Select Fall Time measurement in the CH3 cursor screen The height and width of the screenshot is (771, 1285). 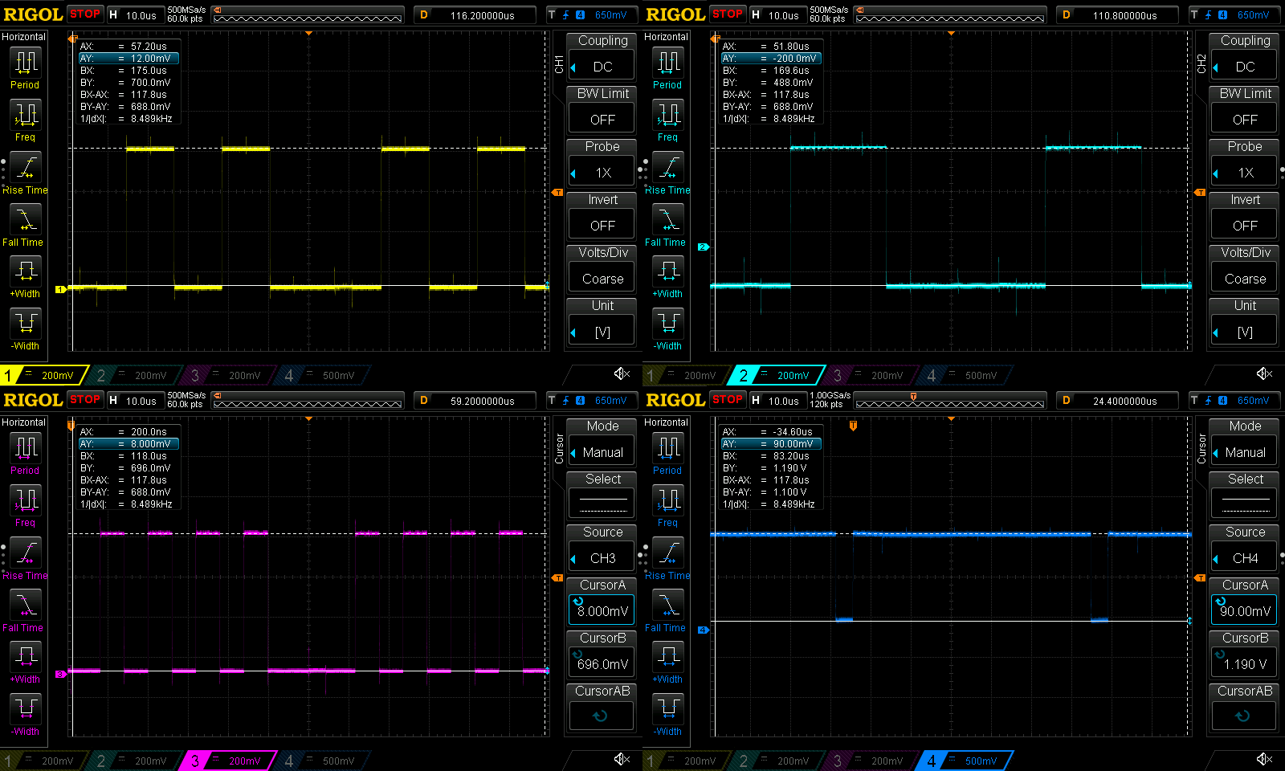[23, 611]
